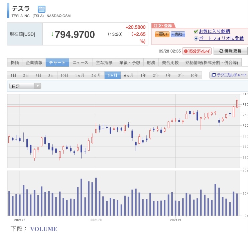Image resolution: width=248 pixels, height=233 pixels.
Task: Open the テクニカルチャート button
Action: point(229,75)
